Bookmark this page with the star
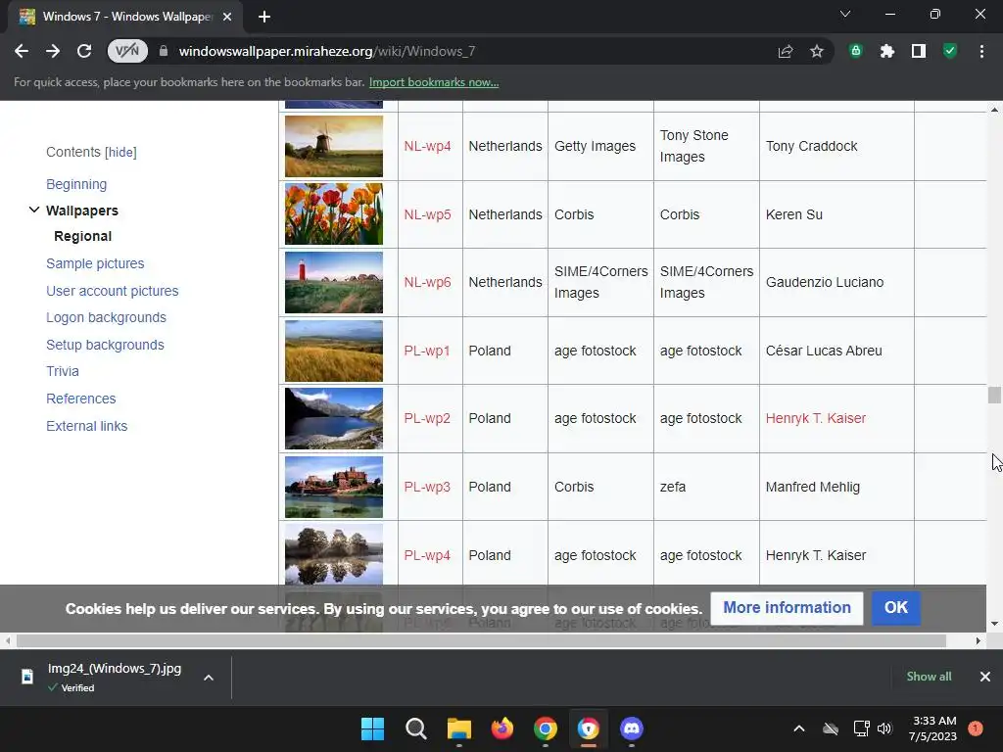 click(817, 51)
